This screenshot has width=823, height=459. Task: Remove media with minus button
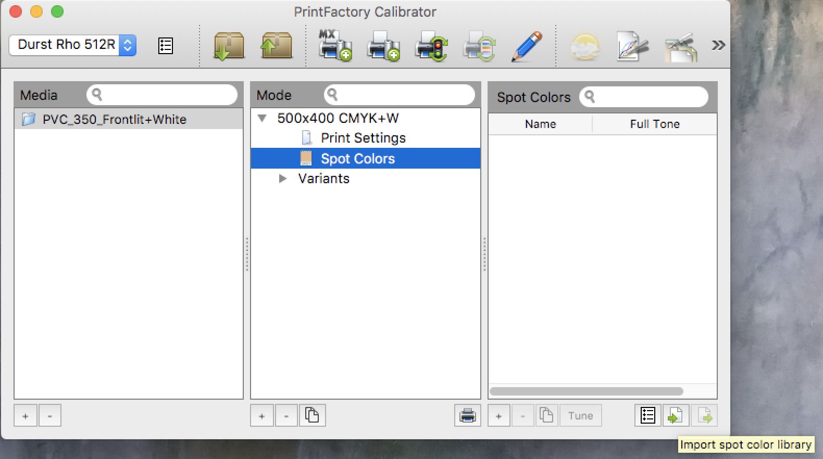tap(50, 415)
